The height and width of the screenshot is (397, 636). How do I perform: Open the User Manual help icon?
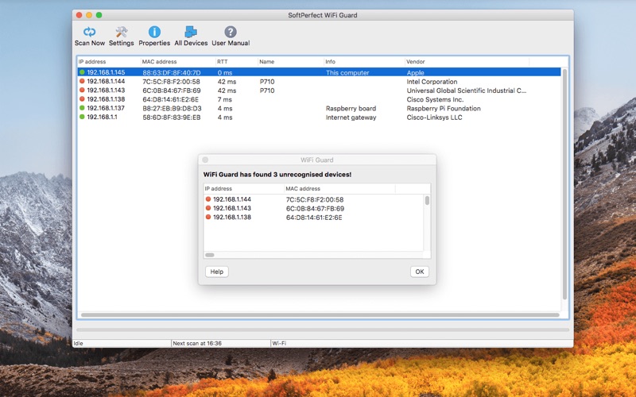coord(231,33)
